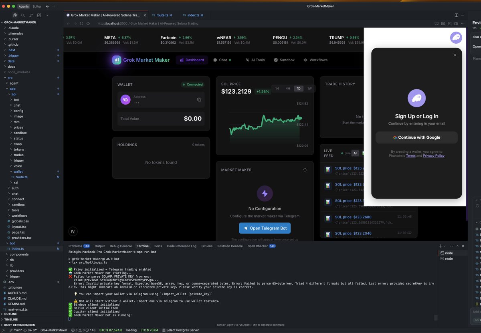
Task: Open the route.ts editor tab
Action: 162,15
